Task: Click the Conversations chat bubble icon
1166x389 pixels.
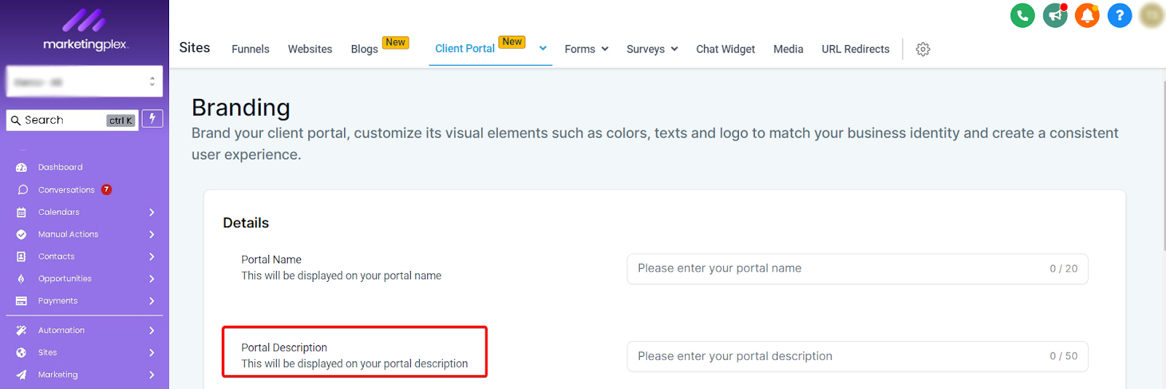Action: click(x=23, y=189)
